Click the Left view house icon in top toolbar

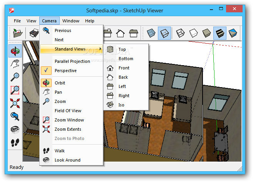tap(134, 33)
